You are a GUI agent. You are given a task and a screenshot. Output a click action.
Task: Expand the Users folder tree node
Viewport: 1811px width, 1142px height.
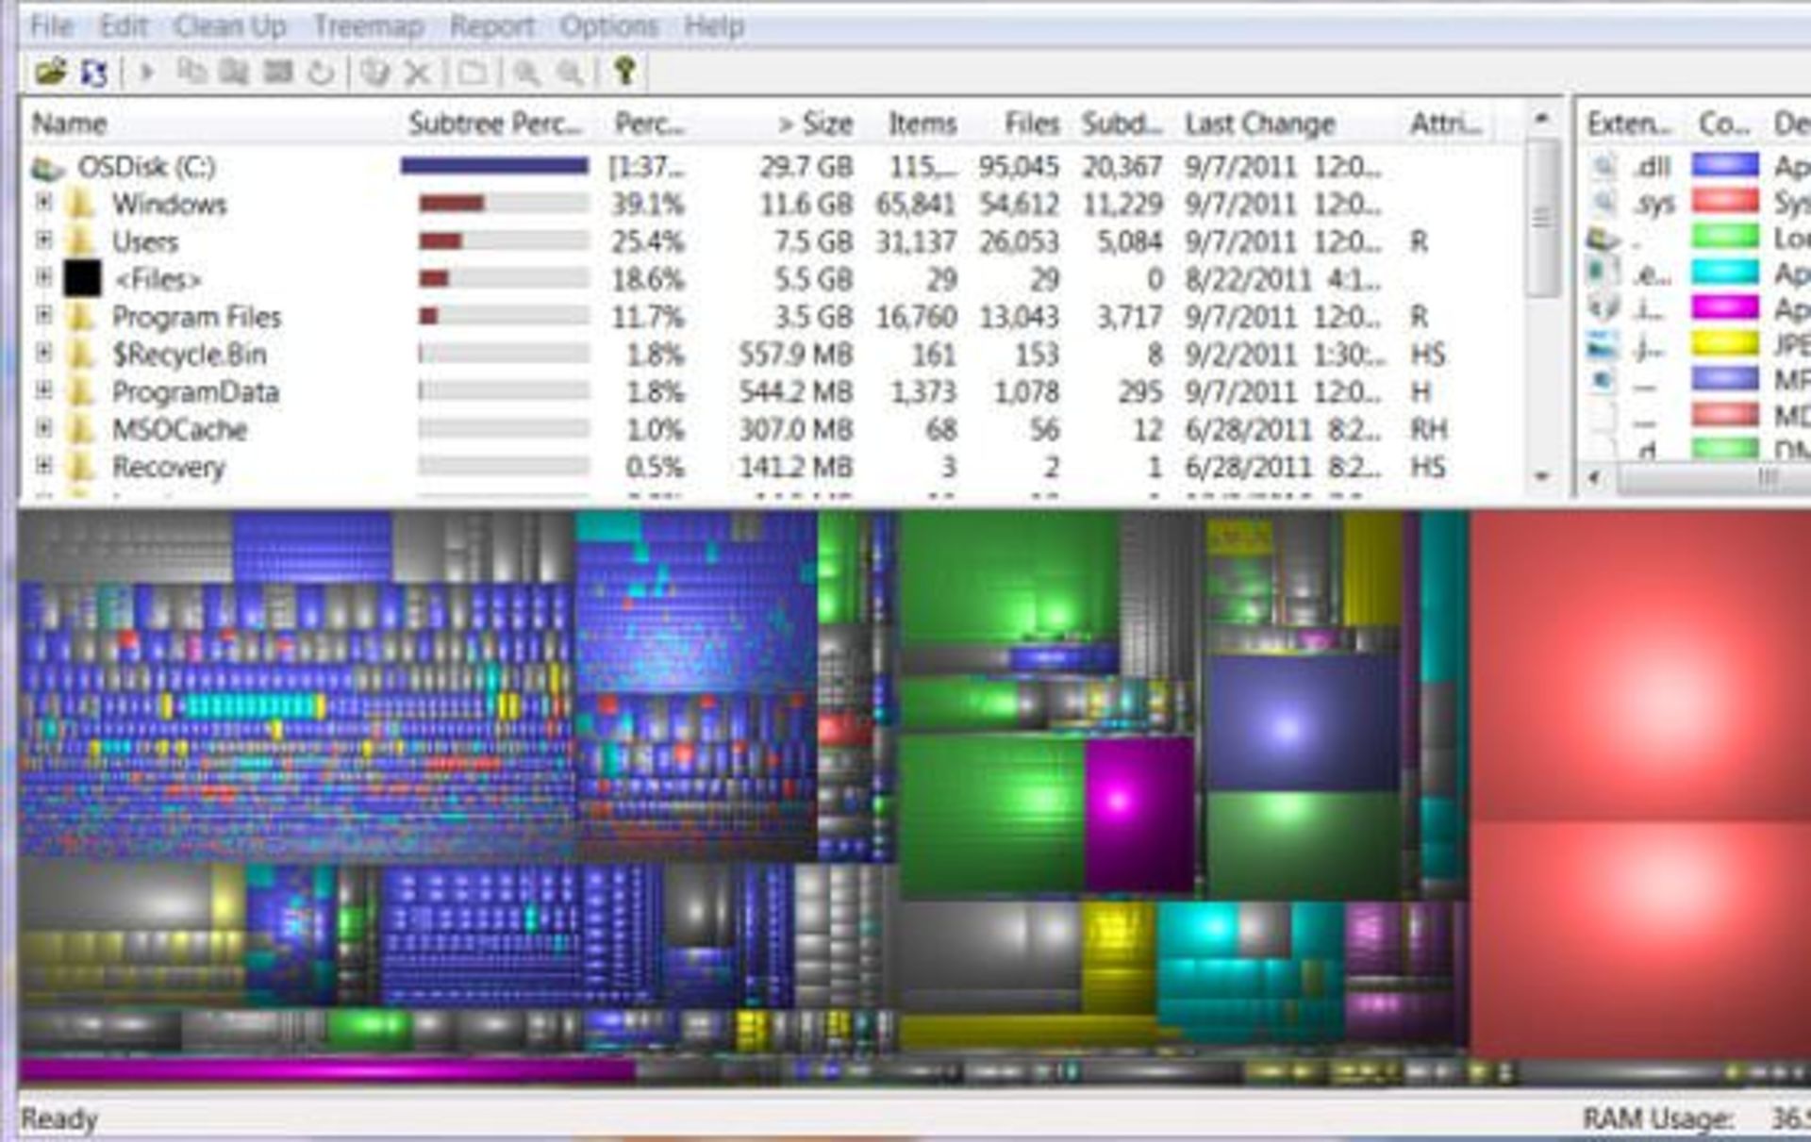pyautogui.click(x=43, y=240)
